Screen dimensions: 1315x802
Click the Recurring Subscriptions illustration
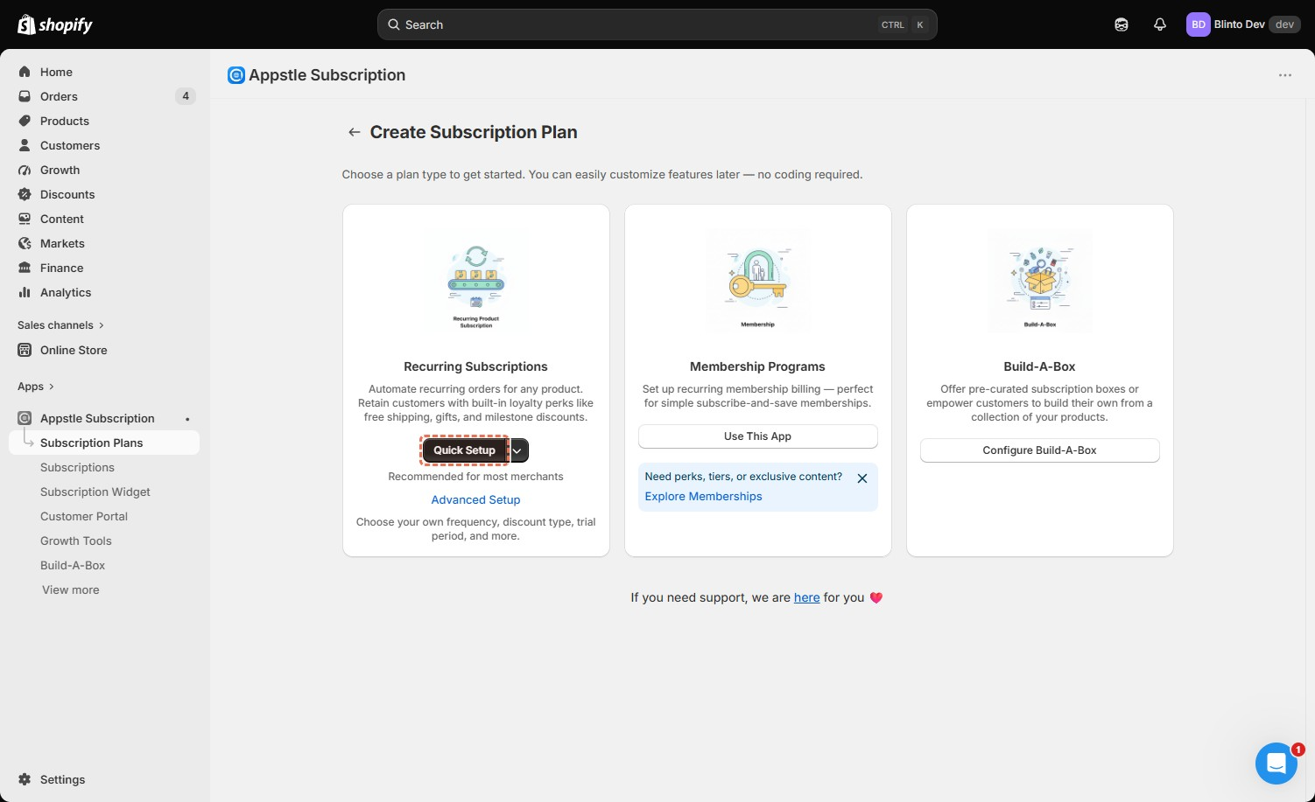[476, 280]
